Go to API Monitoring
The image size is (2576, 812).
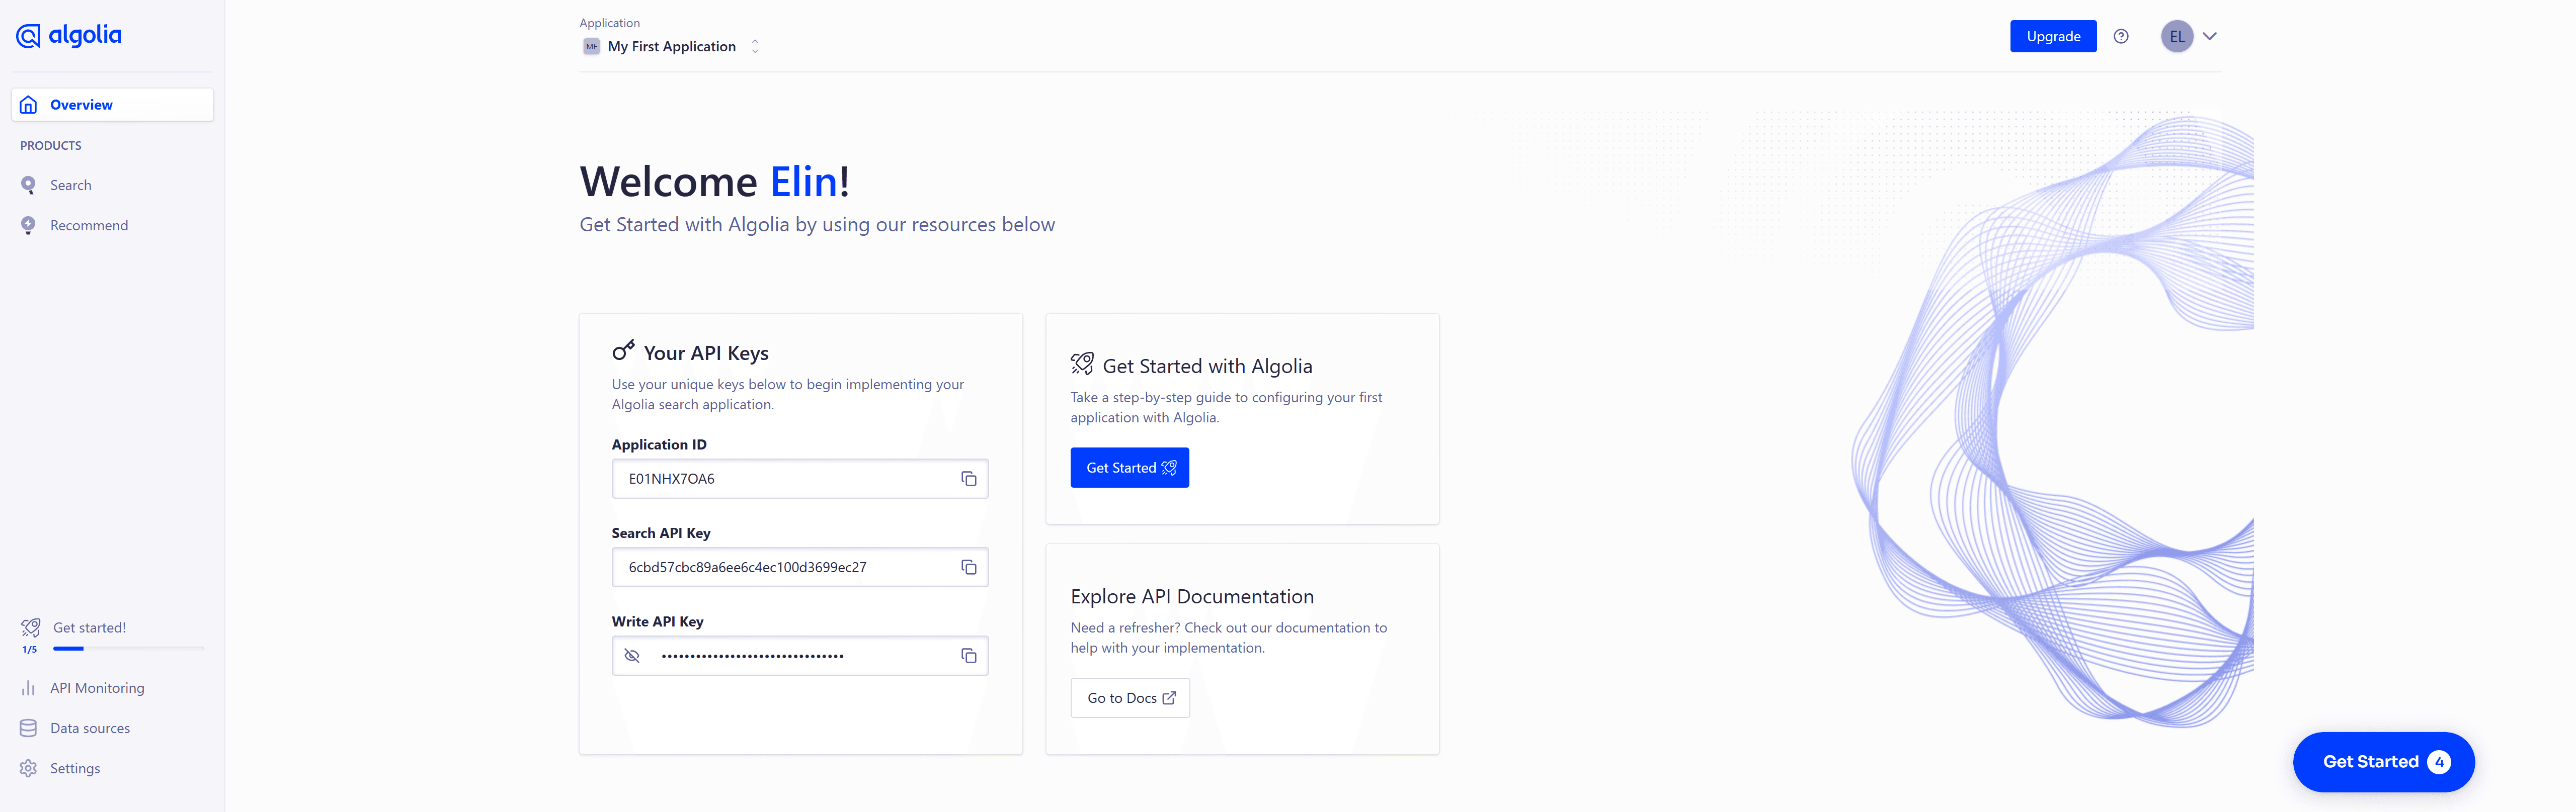[113, 688]
